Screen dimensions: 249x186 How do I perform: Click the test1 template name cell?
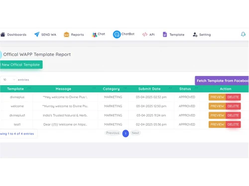click(x=17, y=124)
